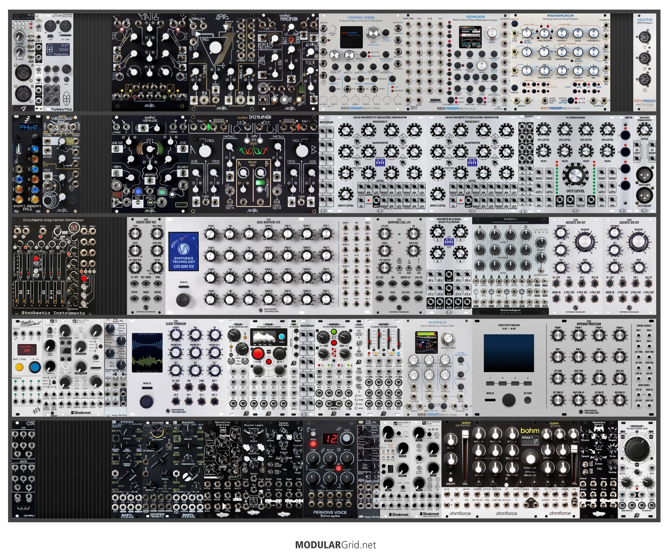The height and width of the screenshot is (553, 672).
Task: Click the blue Synthesis Technology E370 Quad VCO screen
Action: [184, 252]
